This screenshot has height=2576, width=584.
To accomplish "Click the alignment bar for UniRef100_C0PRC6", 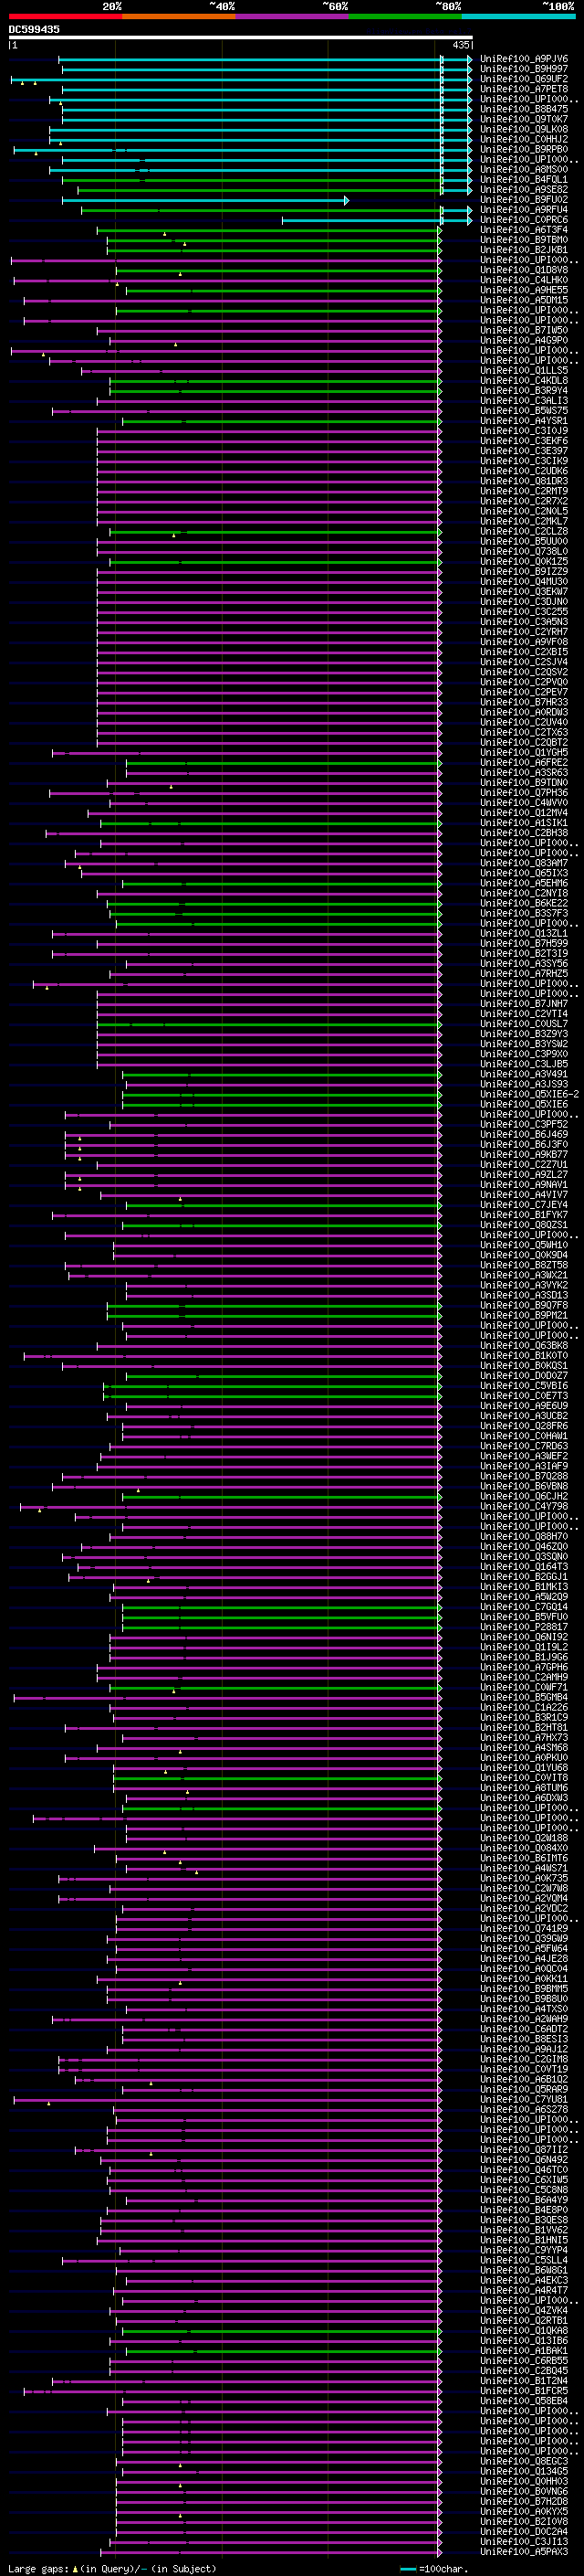I will pos(376,220).
